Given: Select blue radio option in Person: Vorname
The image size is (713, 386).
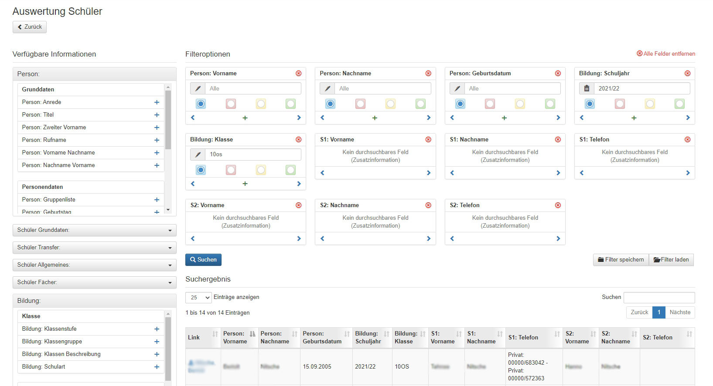Looking at the screenshot, I should [201, 104].
